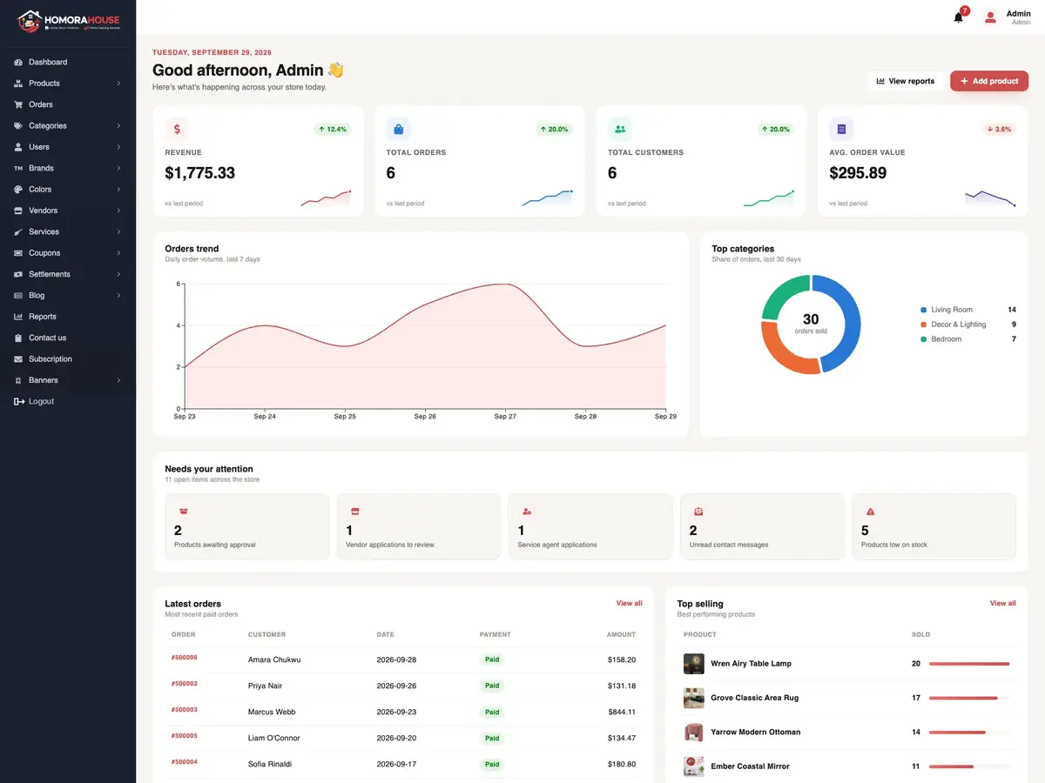Expand the Categories submenu chevron
This screenshot has height=783, width=1045.
118,126
